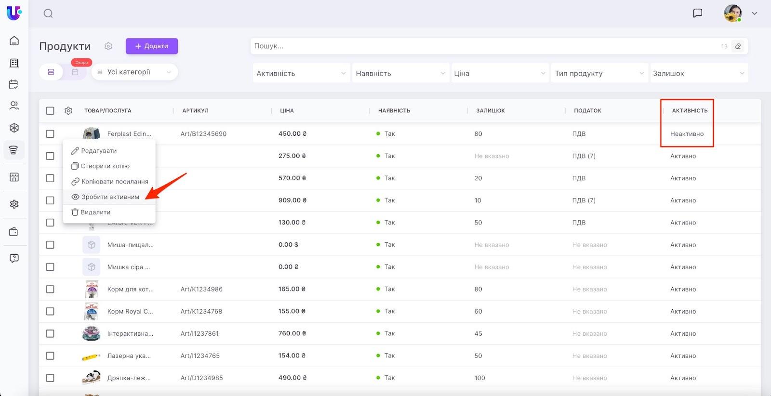Open the wallet icon in sidebar
This screenshot has width=771, height=396.
click(14, 232)
